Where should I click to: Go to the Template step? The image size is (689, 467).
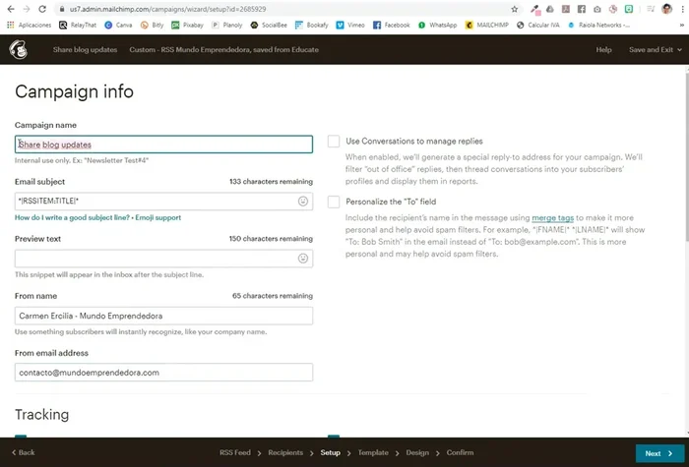(x=373, y=452)
